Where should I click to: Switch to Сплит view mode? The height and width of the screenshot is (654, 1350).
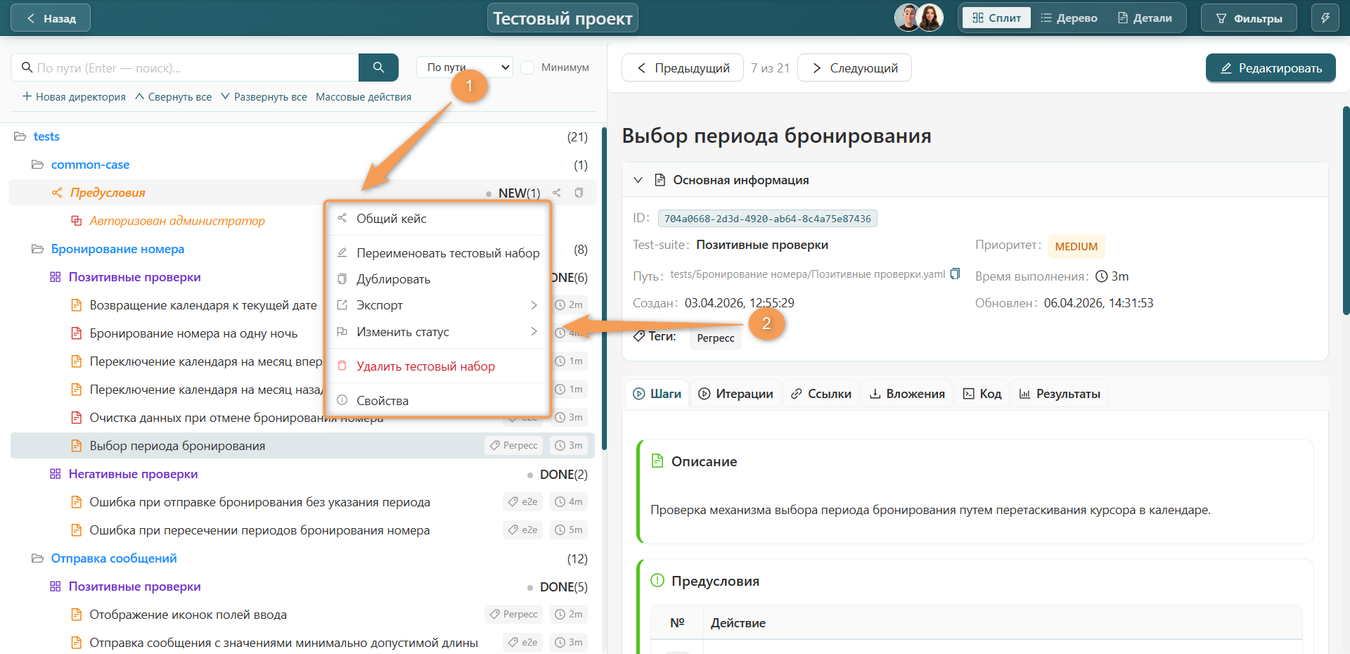996,18
